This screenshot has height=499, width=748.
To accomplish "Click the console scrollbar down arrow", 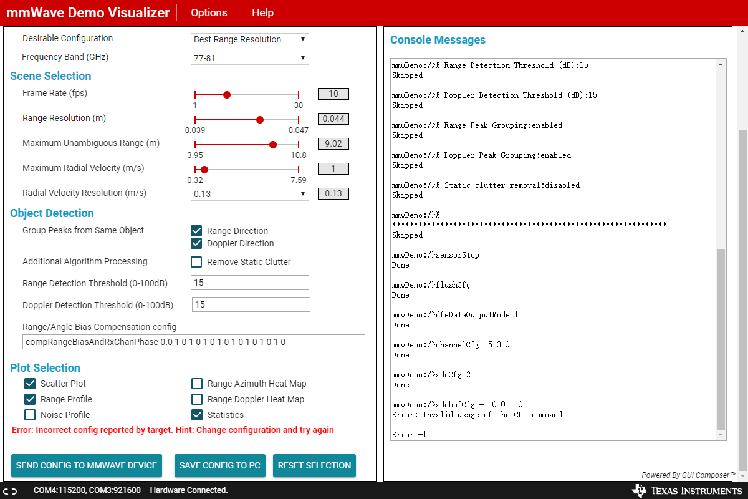I will pyautogui.click(x=721, y=435).
